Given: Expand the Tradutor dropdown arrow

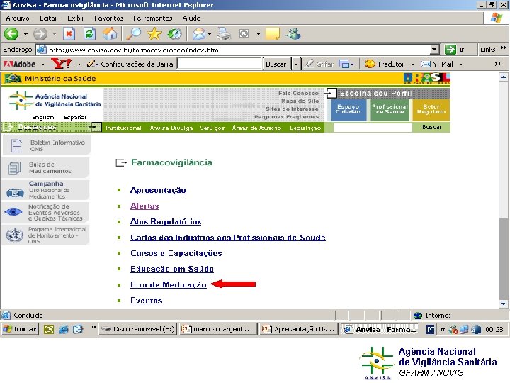Looking at the screenshot, I should click(x=412, y=64).
